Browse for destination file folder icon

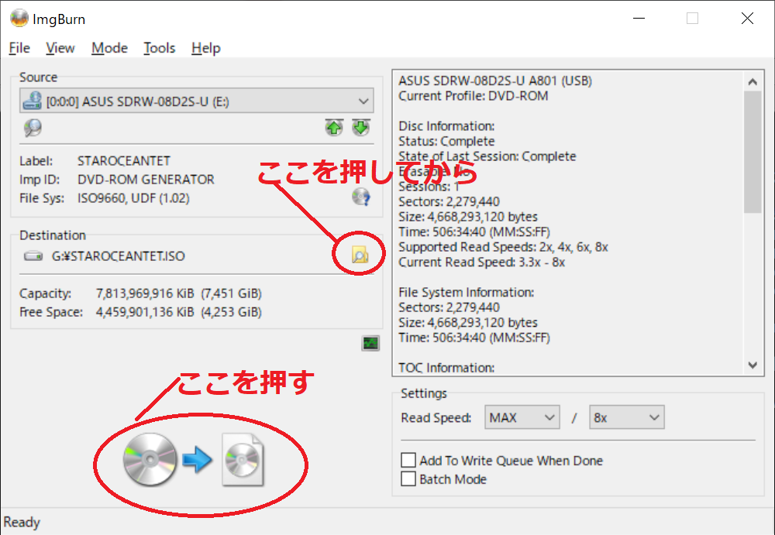coord(360,255)
